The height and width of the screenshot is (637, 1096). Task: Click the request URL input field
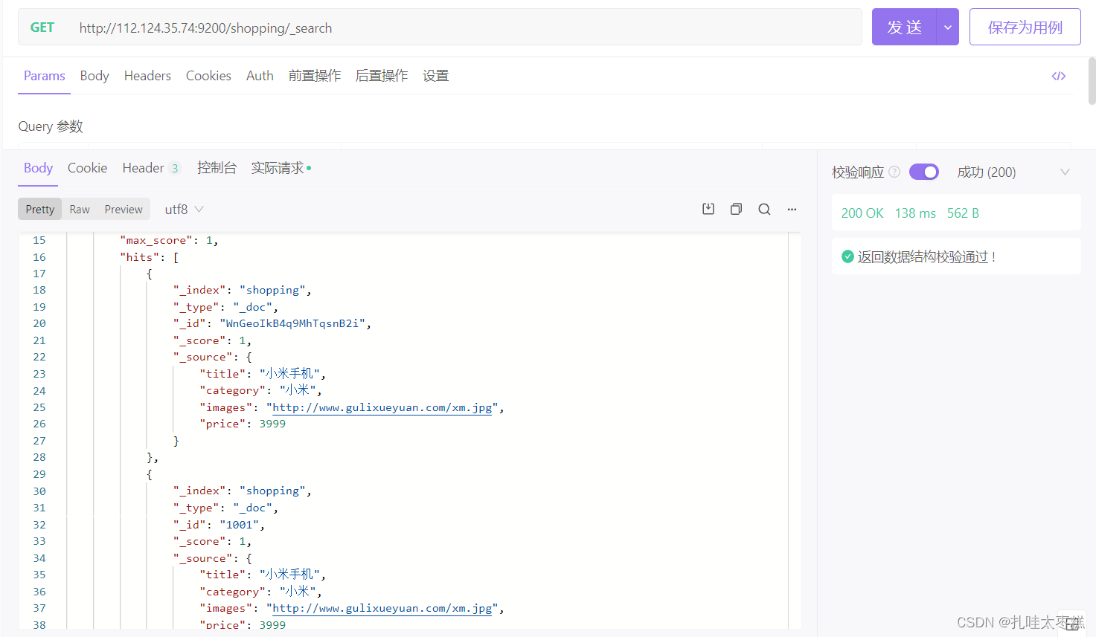(467, 28)
